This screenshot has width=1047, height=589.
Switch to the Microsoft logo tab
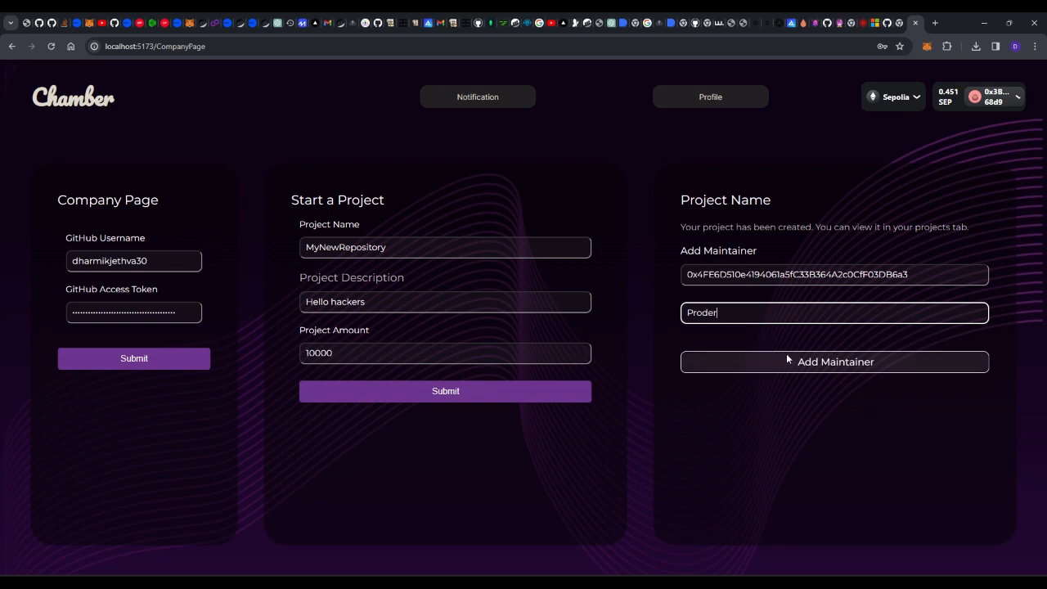click(874, 23)
